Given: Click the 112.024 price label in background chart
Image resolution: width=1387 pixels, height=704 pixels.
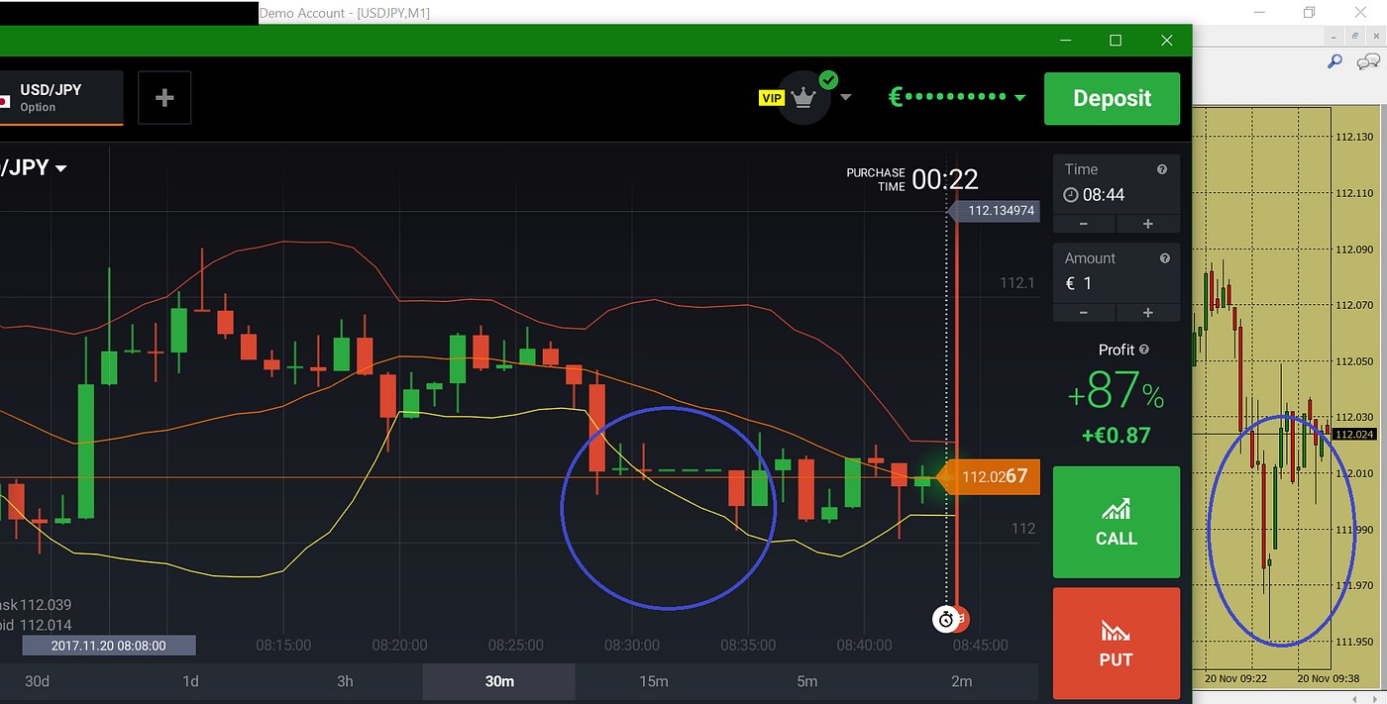Looking at the screenshot, I should click(1353, 434).
